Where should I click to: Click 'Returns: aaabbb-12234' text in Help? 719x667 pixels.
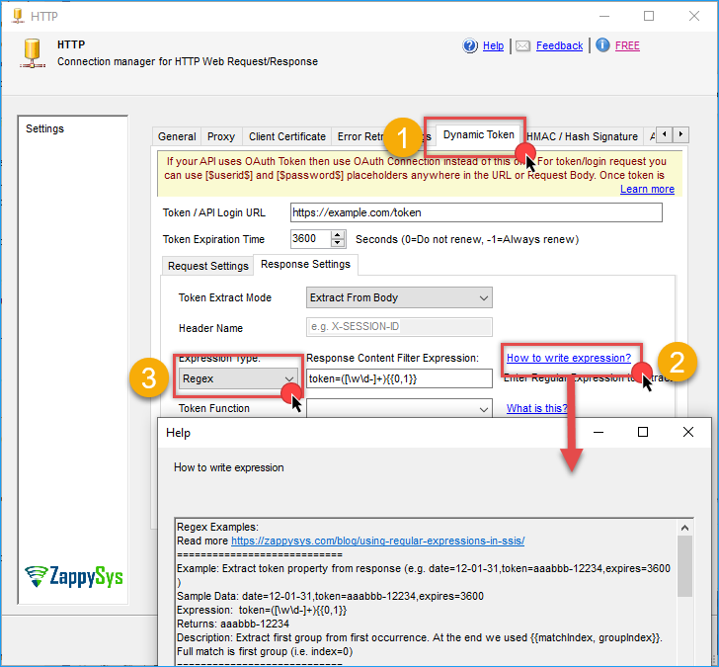click(233, 624)
